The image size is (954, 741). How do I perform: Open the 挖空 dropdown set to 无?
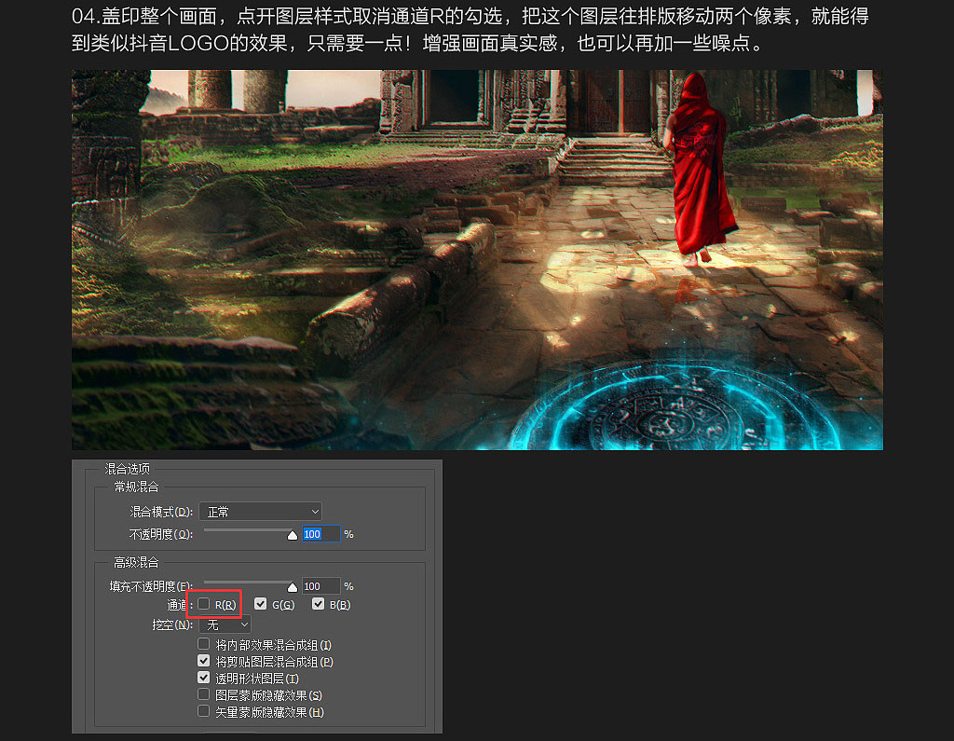pyautogui.click(x=225, y=624)
